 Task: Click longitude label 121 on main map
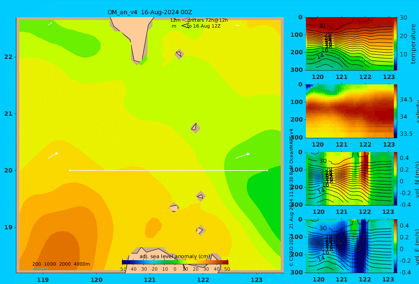coord(150,280)
